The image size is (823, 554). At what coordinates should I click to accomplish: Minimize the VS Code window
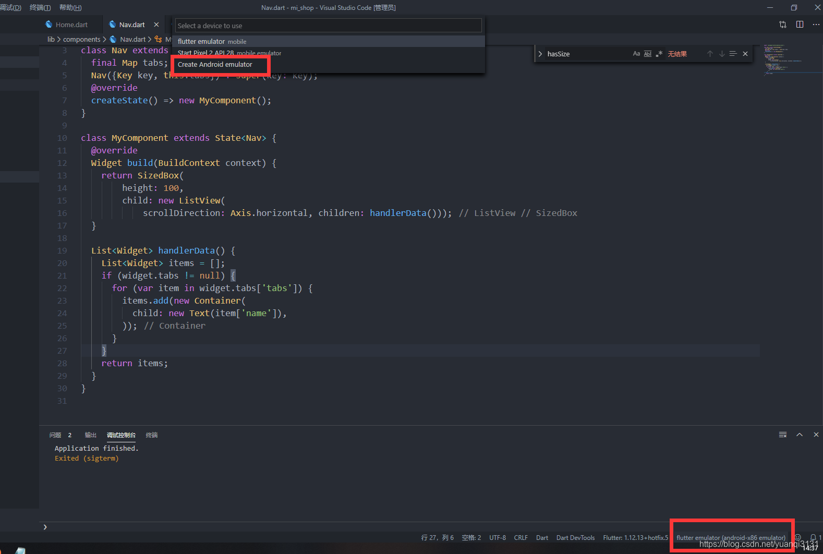[x=770, y=7]
